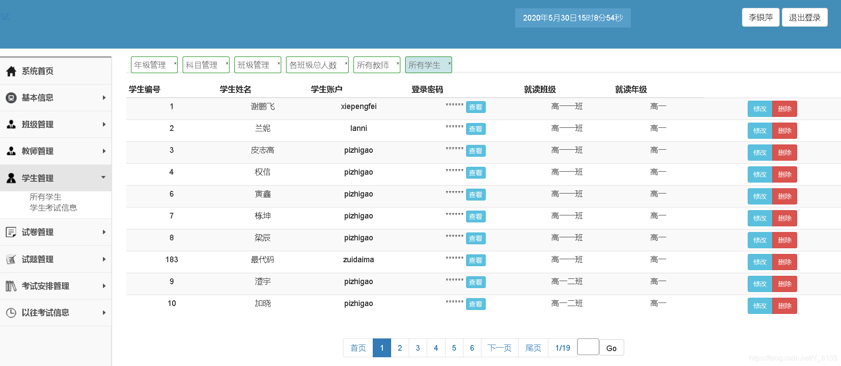This screenshot has width=841, height=366.
Task: Edit the record of 最代码
Action: [760, 262]
